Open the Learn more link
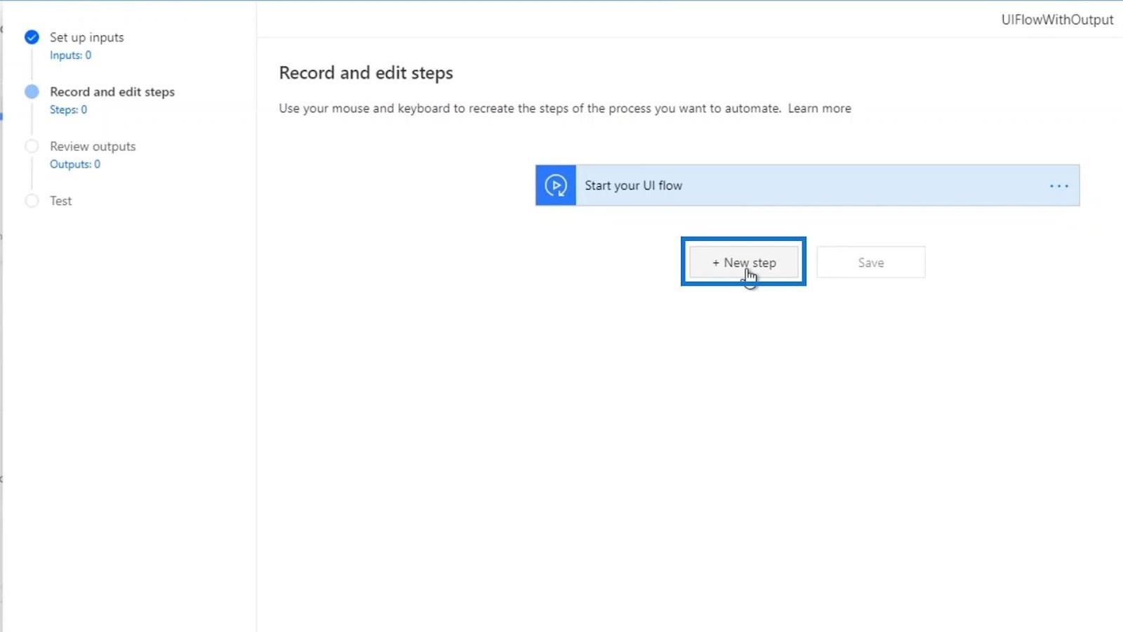 (819, 108)
